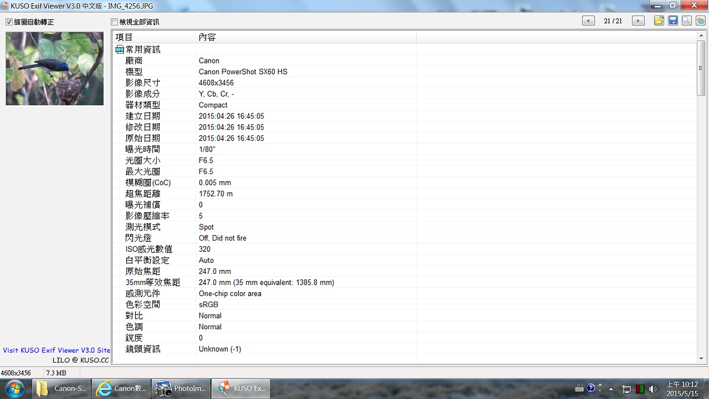Select the 曝光補償 row

pyautogui.click(x=404, y=205)
